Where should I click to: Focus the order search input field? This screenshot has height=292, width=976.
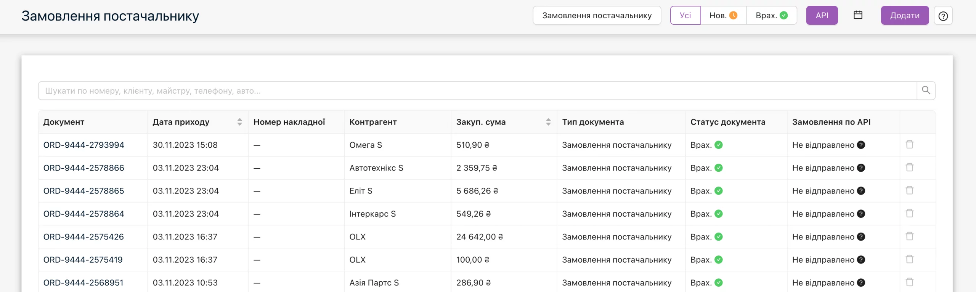(477, 91)
